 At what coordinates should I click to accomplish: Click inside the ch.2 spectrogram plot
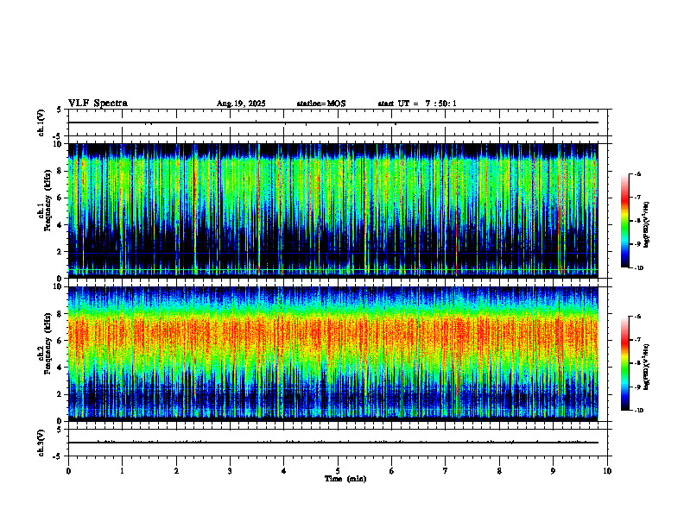click(333, 354)
